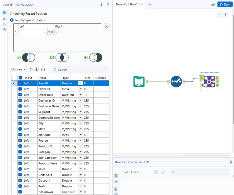This screenshot has width=234, height=195.
Task: Run the workflow
Action: [x=225, y=4]
